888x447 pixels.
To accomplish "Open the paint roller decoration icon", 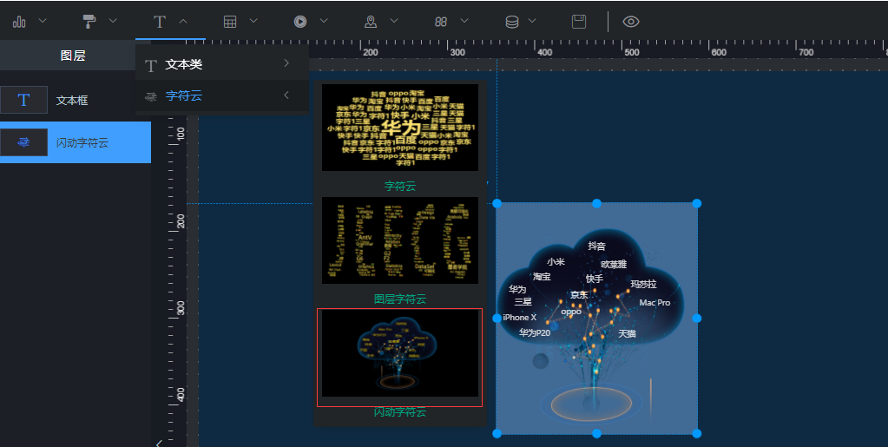I will pyautogui.click(x=89, y=22).
